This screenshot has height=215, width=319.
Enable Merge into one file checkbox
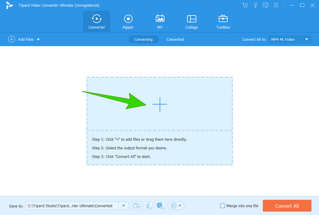[223, 205]
